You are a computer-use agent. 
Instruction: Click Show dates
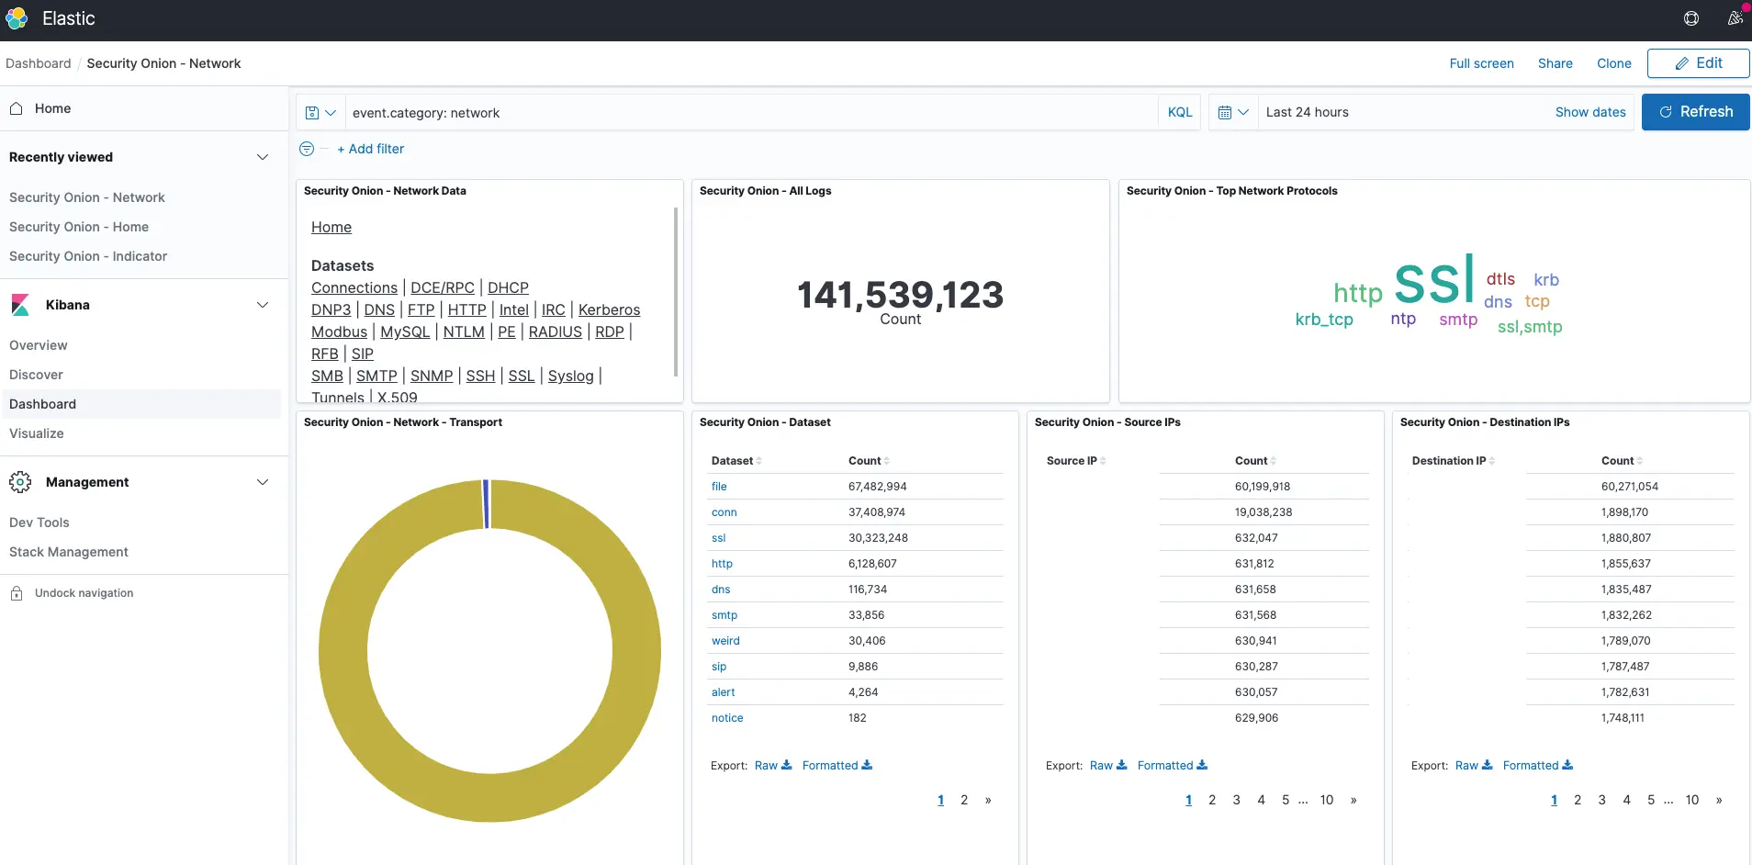[1590, 112]
